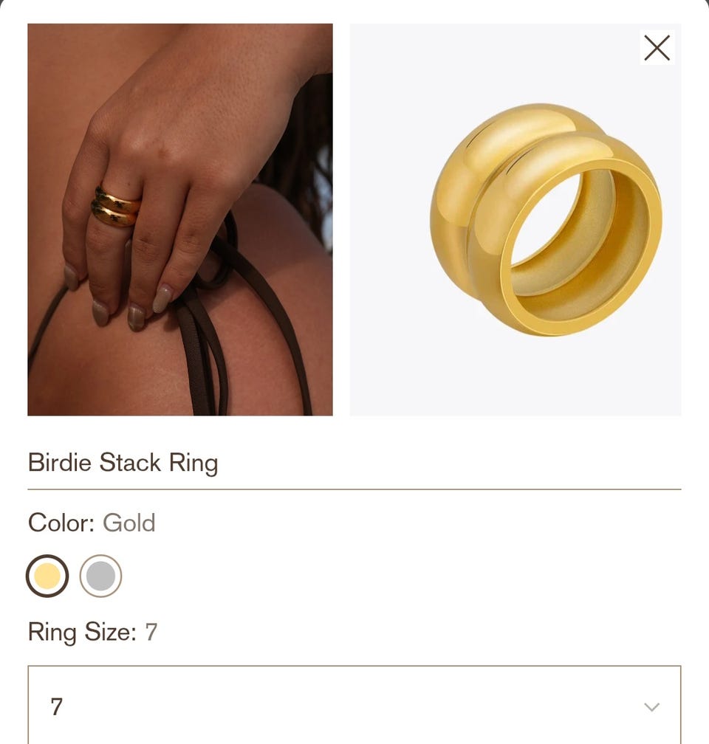Click the Ring Size: 7 label

tap(92, 632)
